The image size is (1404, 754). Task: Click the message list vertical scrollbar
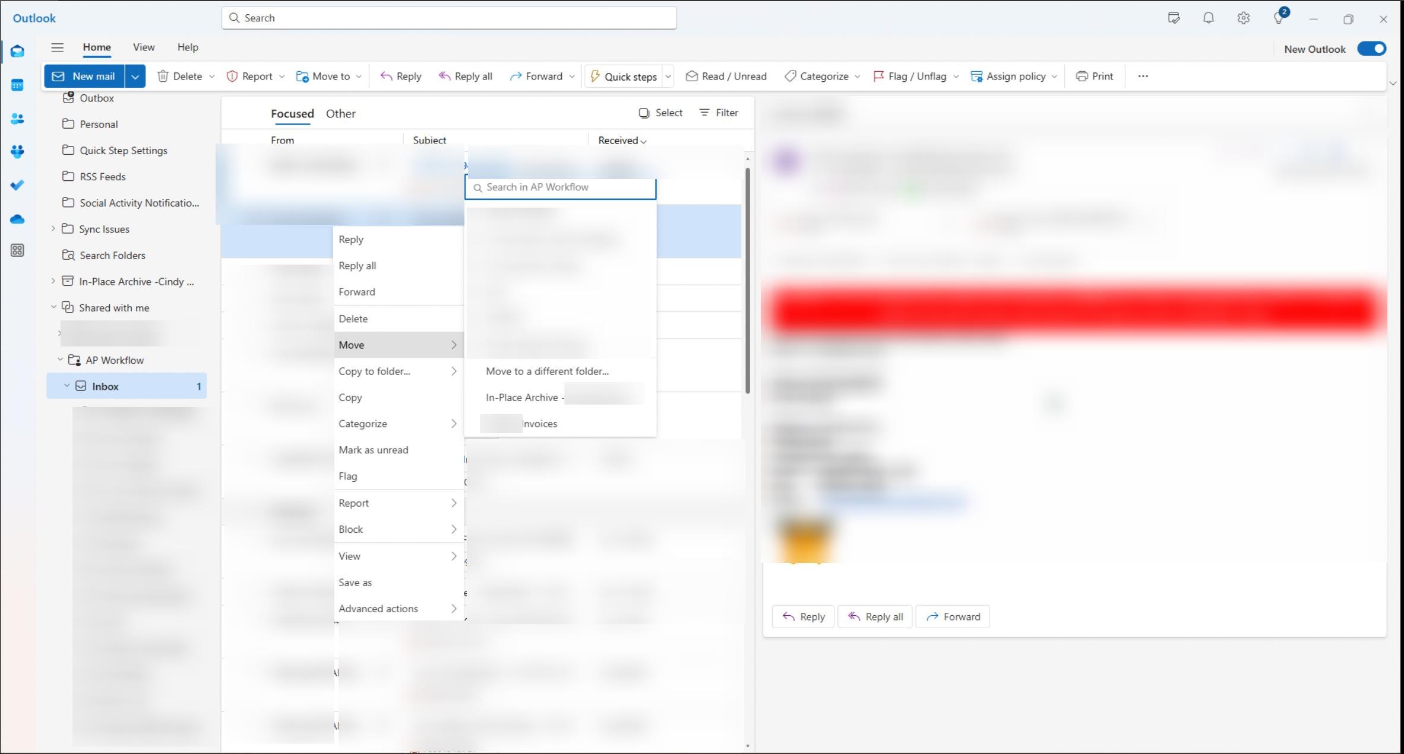tap(747, 279)
